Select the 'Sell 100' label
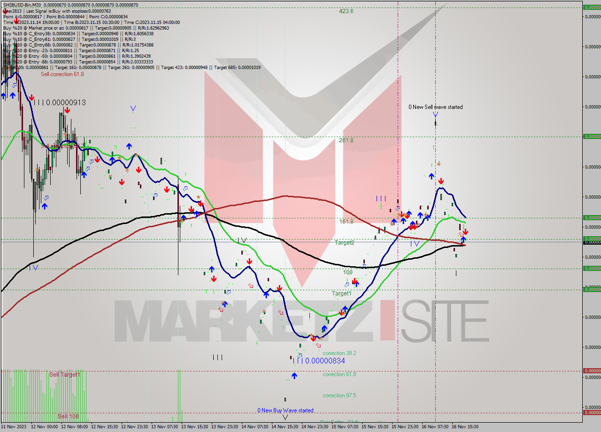The image size is (601, 432). click(69, 417)
